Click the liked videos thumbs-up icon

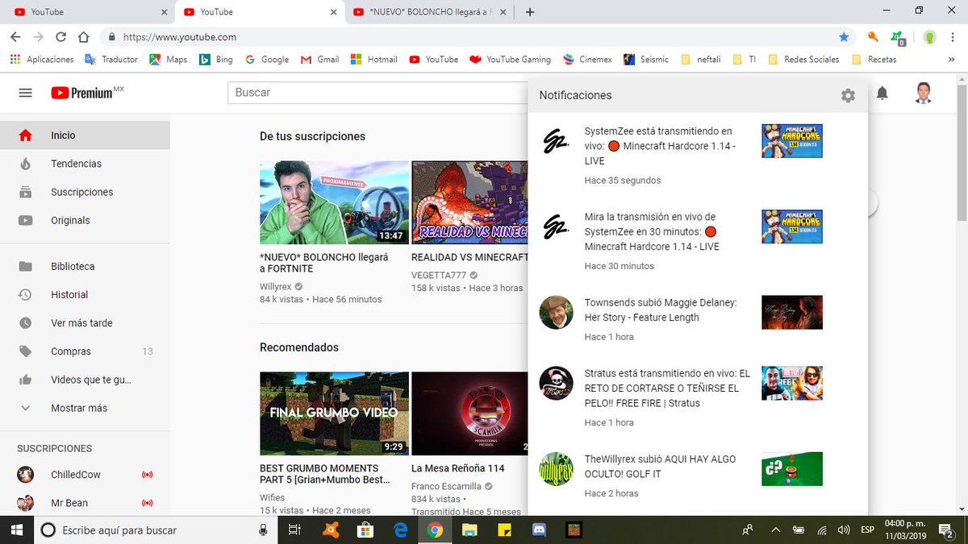25,380
